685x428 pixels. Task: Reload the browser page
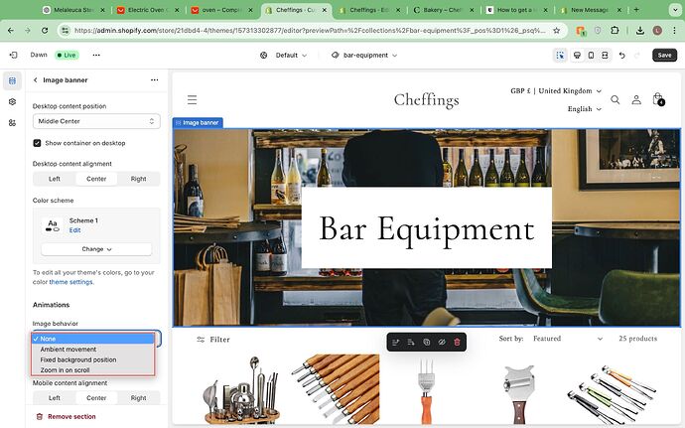(x=45, y=30)
